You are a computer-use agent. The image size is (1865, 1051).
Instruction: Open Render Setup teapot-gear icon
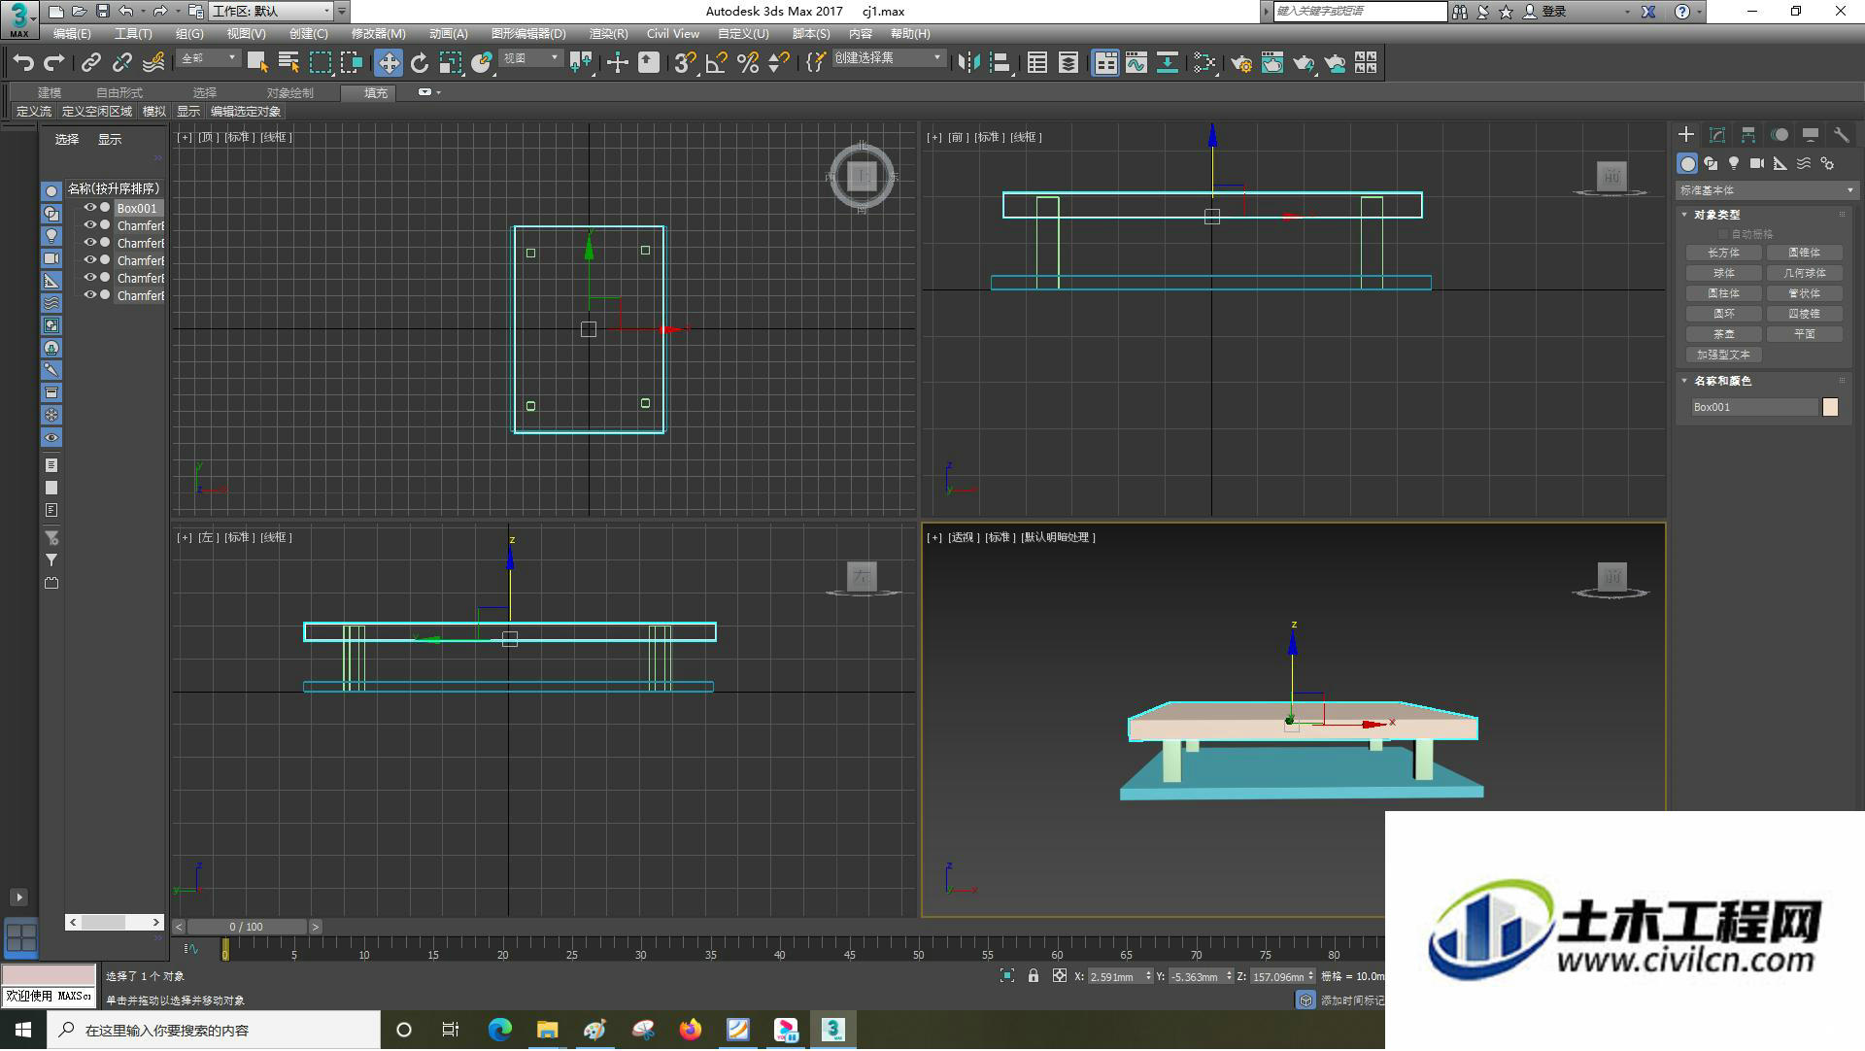[x=1240, y=63]
